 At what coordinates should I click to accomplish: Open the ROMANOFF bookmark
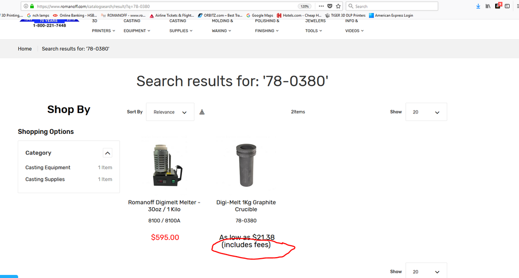(123, 15)
